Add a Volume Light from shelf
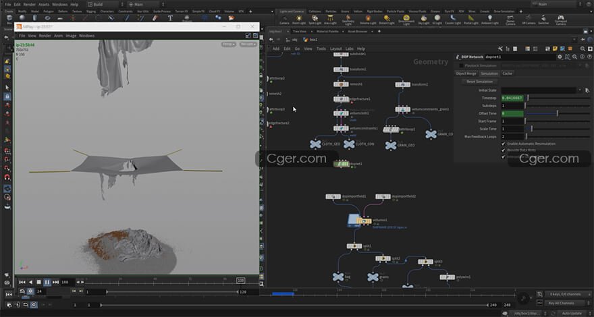 click(368, 20)
